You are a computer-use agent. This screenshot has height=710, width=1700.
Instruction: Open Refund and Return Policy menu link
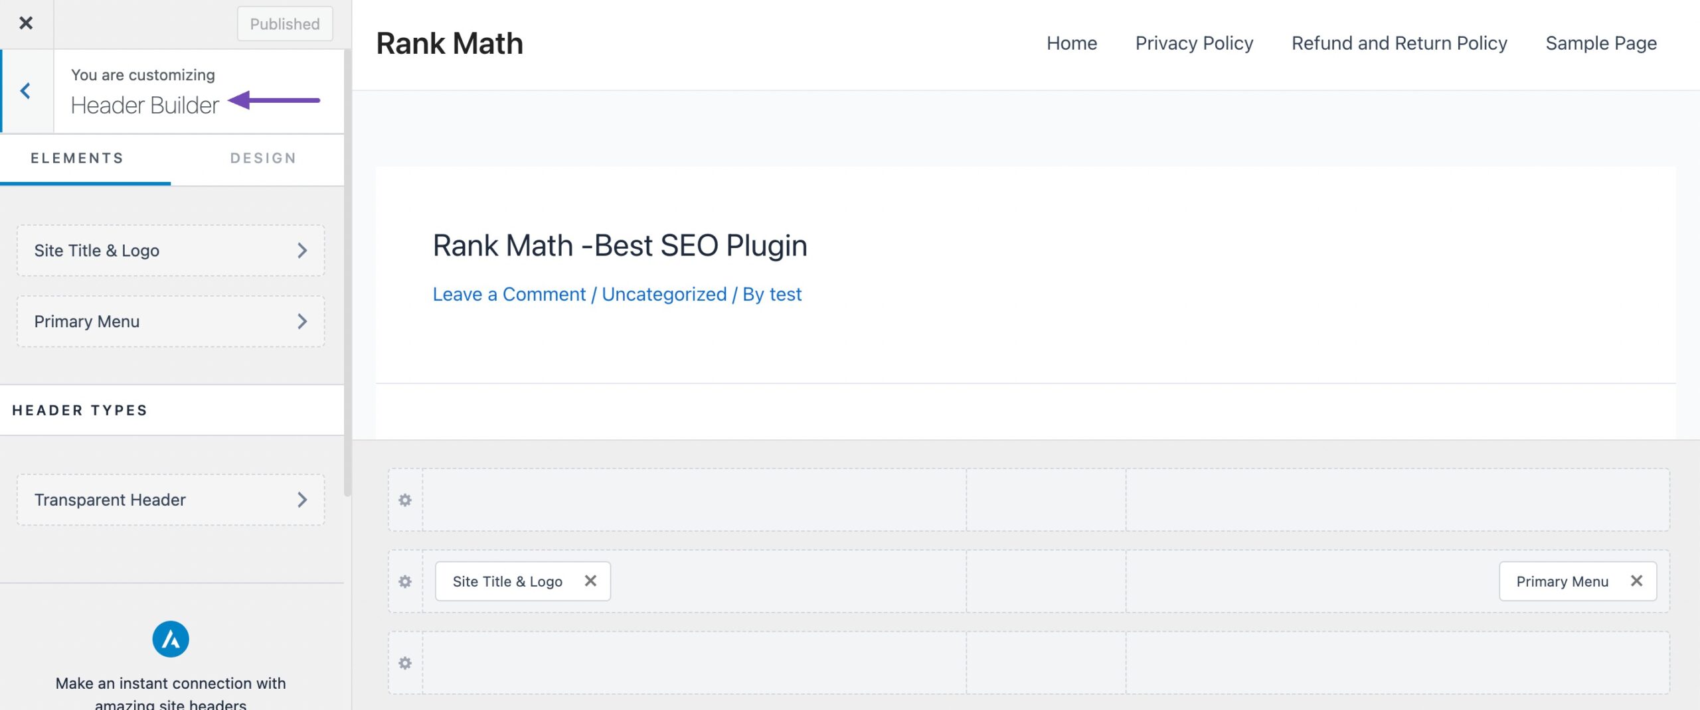click(1399, 43)
